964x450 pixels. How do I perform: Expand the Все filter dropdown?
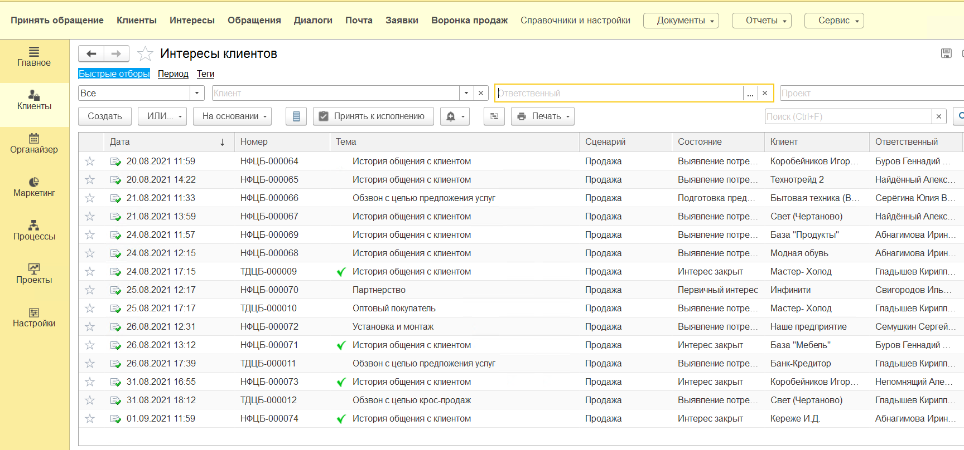point(197,93)
